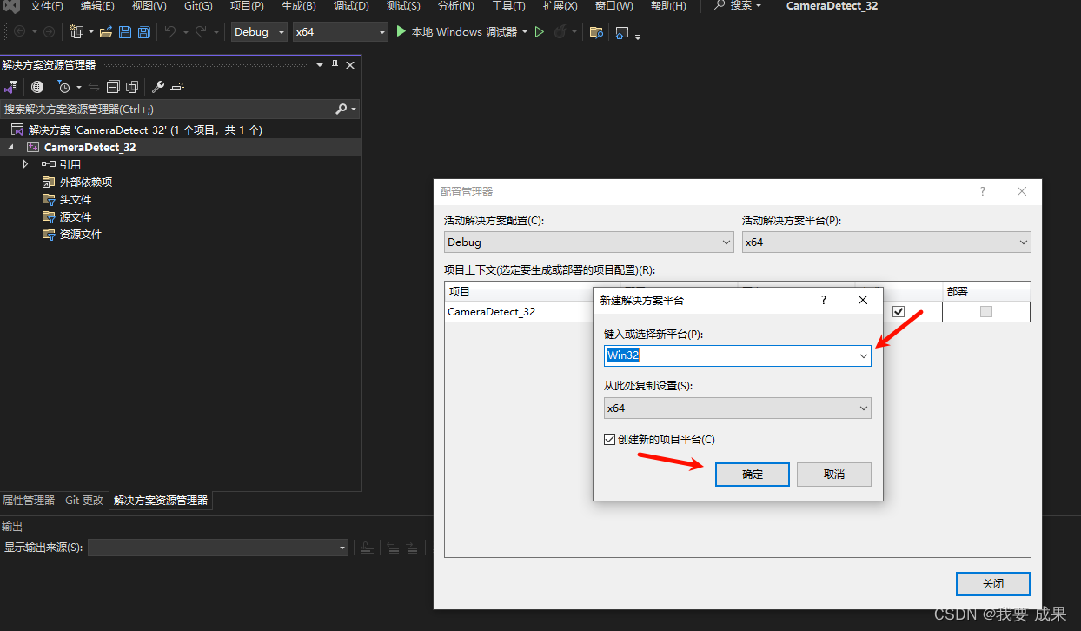Switch to the Git 更改 tab
The image size is (1081, 631).
click(x=84, y=501)
